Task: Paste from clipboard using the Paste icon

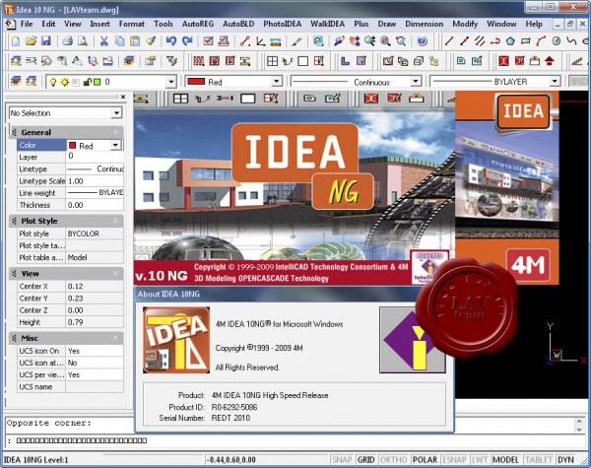Action: point(135,40)
